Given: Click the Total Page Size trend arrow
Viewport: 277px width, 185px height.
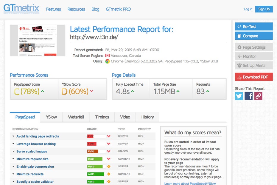Looking at the screenshot, I should [x=178, y=91].
